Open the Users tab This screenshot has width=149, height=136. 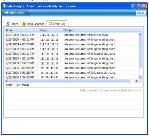[12, 24]
